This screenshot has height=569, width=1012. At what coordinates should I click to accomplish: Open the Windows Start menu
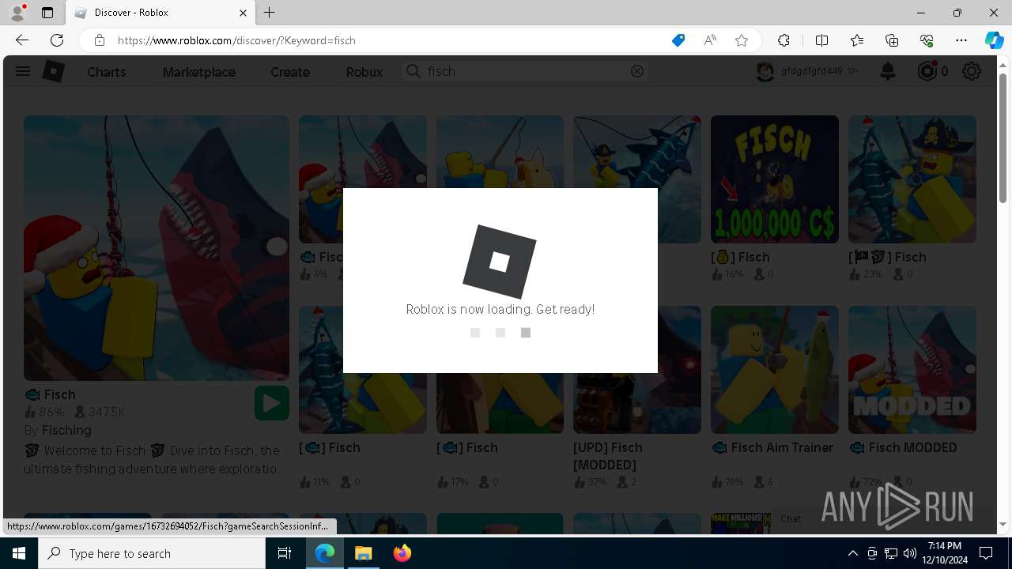click(x=19, y=553)
